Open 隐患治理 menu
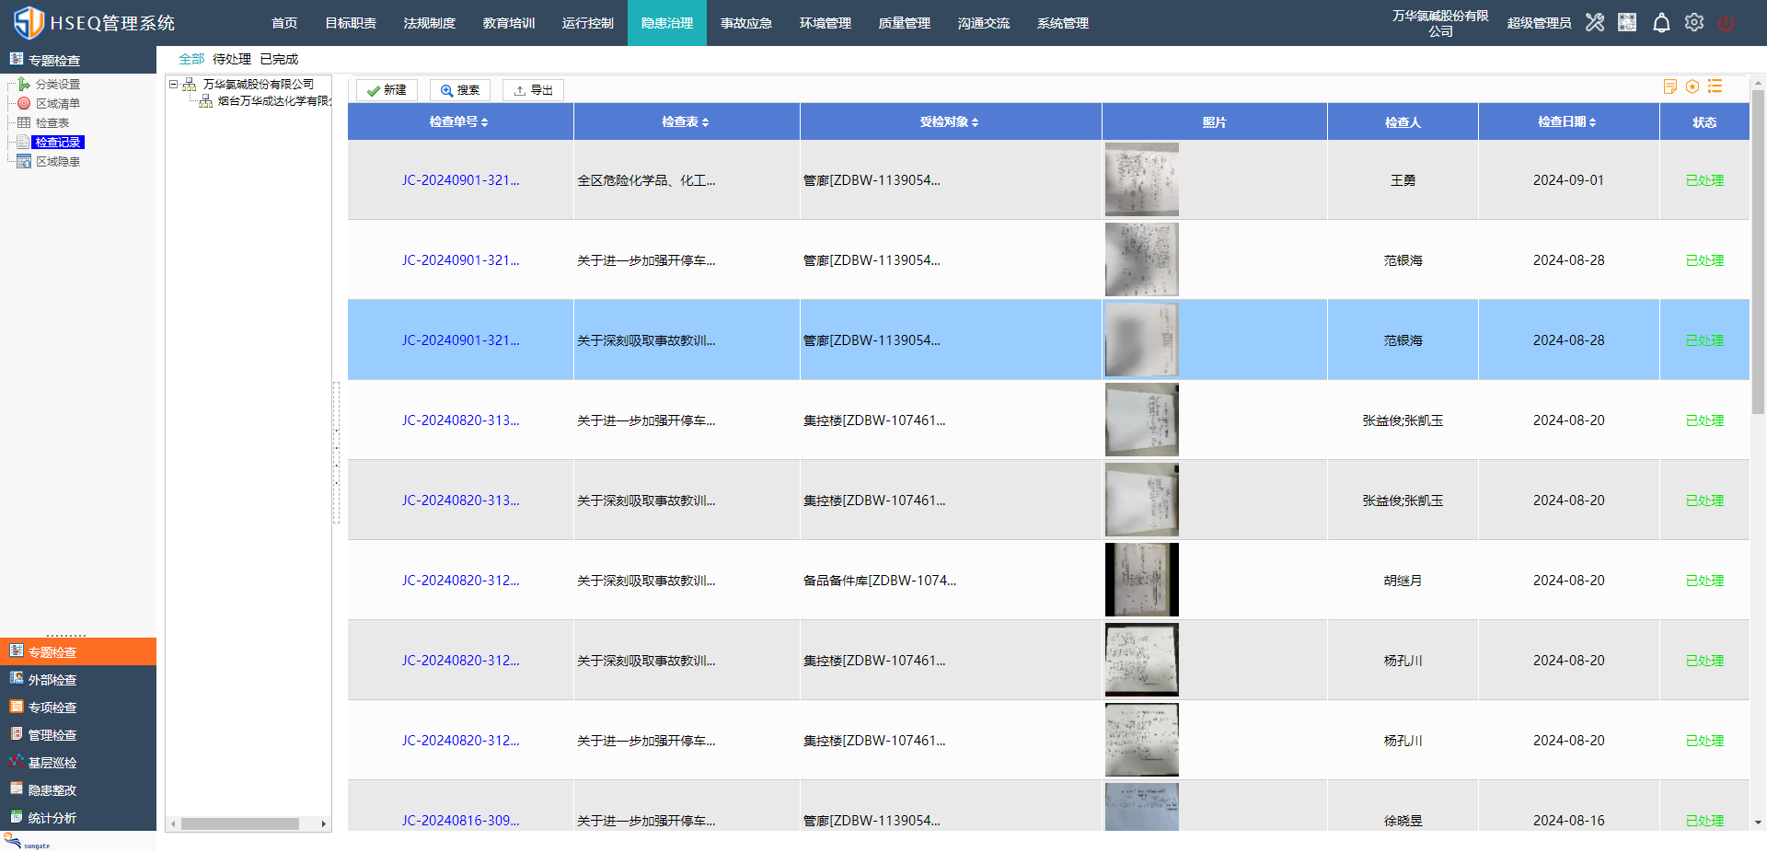1767x852 pixels. [x=667, y=23]
